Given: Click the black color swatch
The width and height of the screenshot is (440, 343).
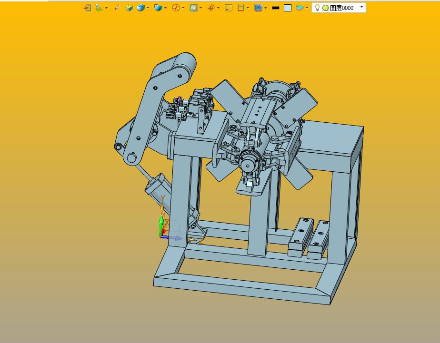Looking at the screenshot, I should 276,8.
